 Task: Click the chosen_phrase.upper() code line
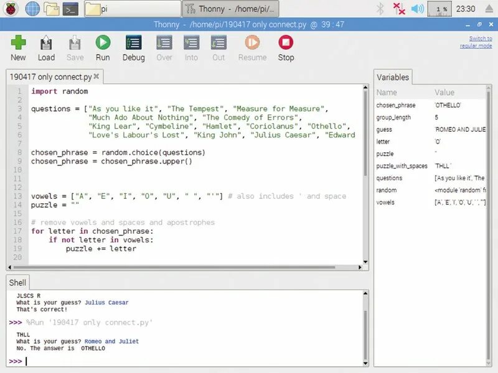tap(111, 162)
